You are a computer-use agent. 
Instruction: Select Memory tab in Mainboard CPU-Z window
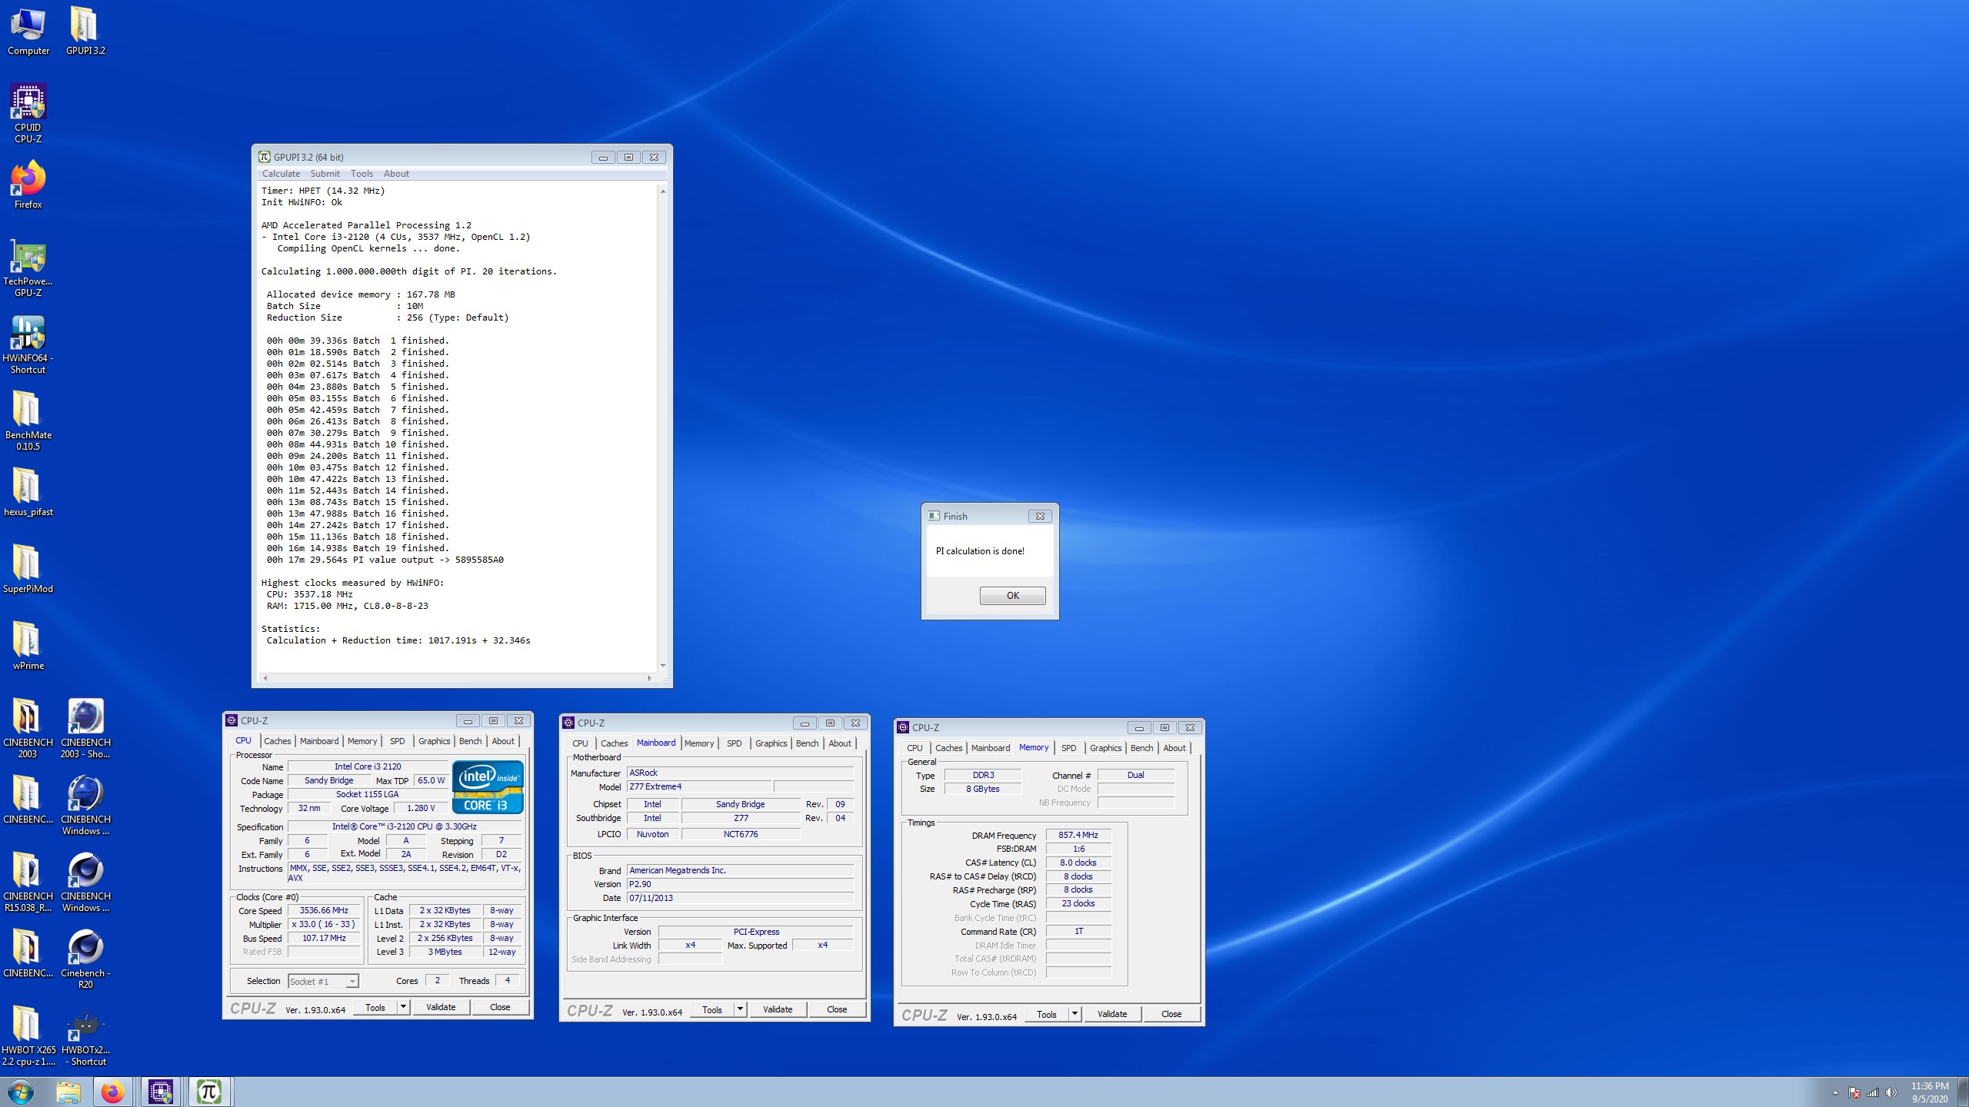click(x=698, y=743)
